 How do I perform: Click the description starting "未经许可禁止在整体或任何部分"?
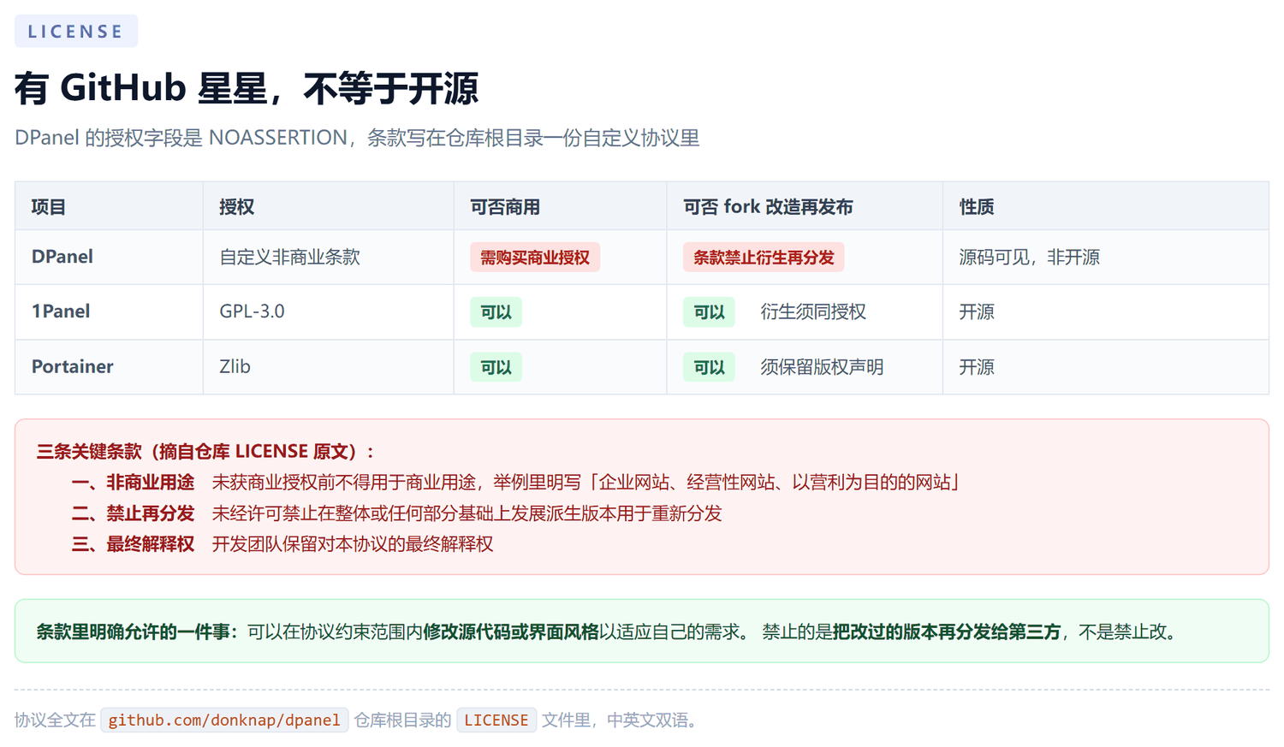click(x=467, y=513)
